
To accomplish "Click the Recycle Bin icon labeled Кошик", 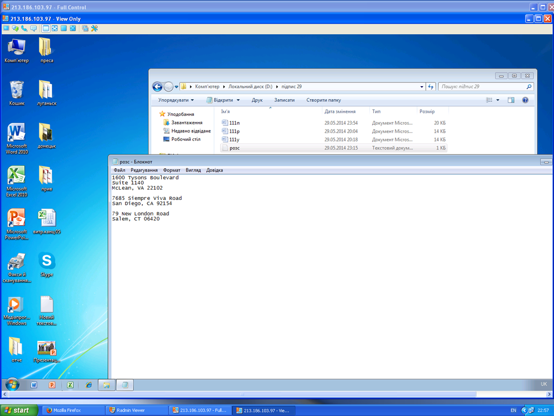I will click(x=17, y=93).
